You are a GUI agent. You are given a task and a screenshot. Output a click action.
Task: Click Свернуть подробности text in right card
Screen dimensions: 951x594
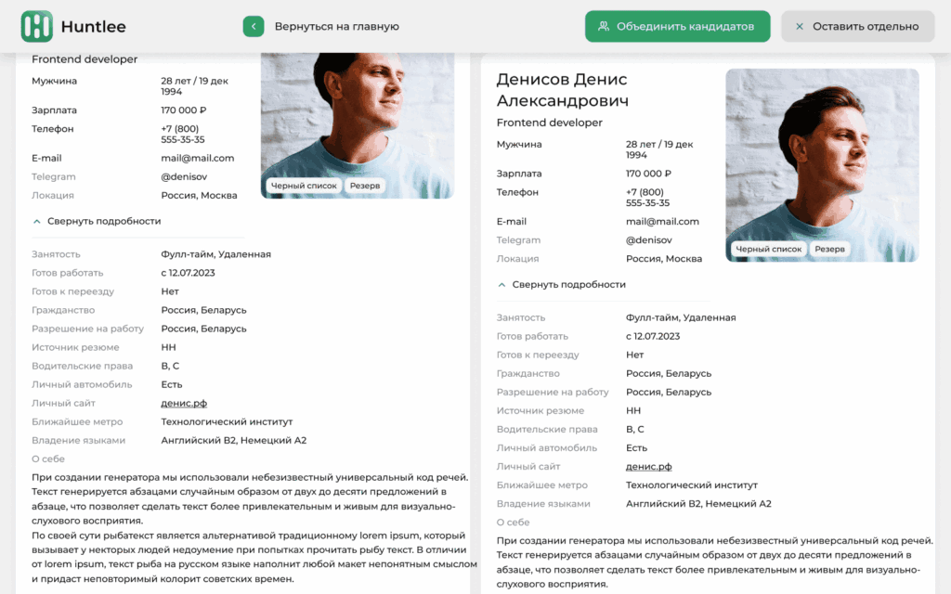(x=569, y=284)
